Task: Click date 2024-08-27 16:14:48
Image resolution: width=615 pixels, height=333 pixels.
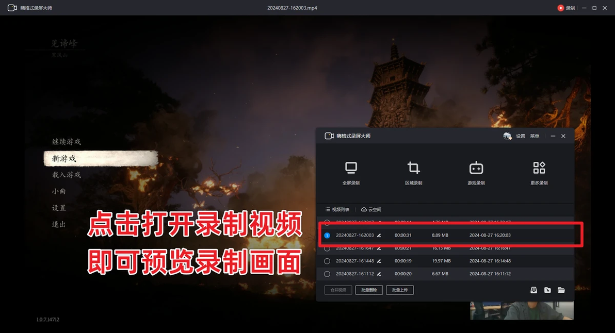Action: 490,261
